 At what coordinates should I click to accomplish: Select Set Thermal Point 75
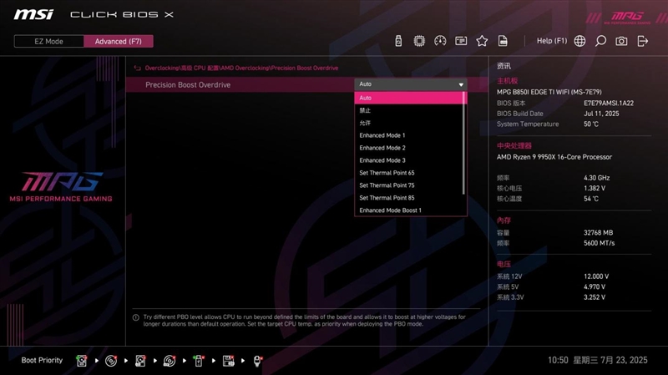click(x=387, y=185)
